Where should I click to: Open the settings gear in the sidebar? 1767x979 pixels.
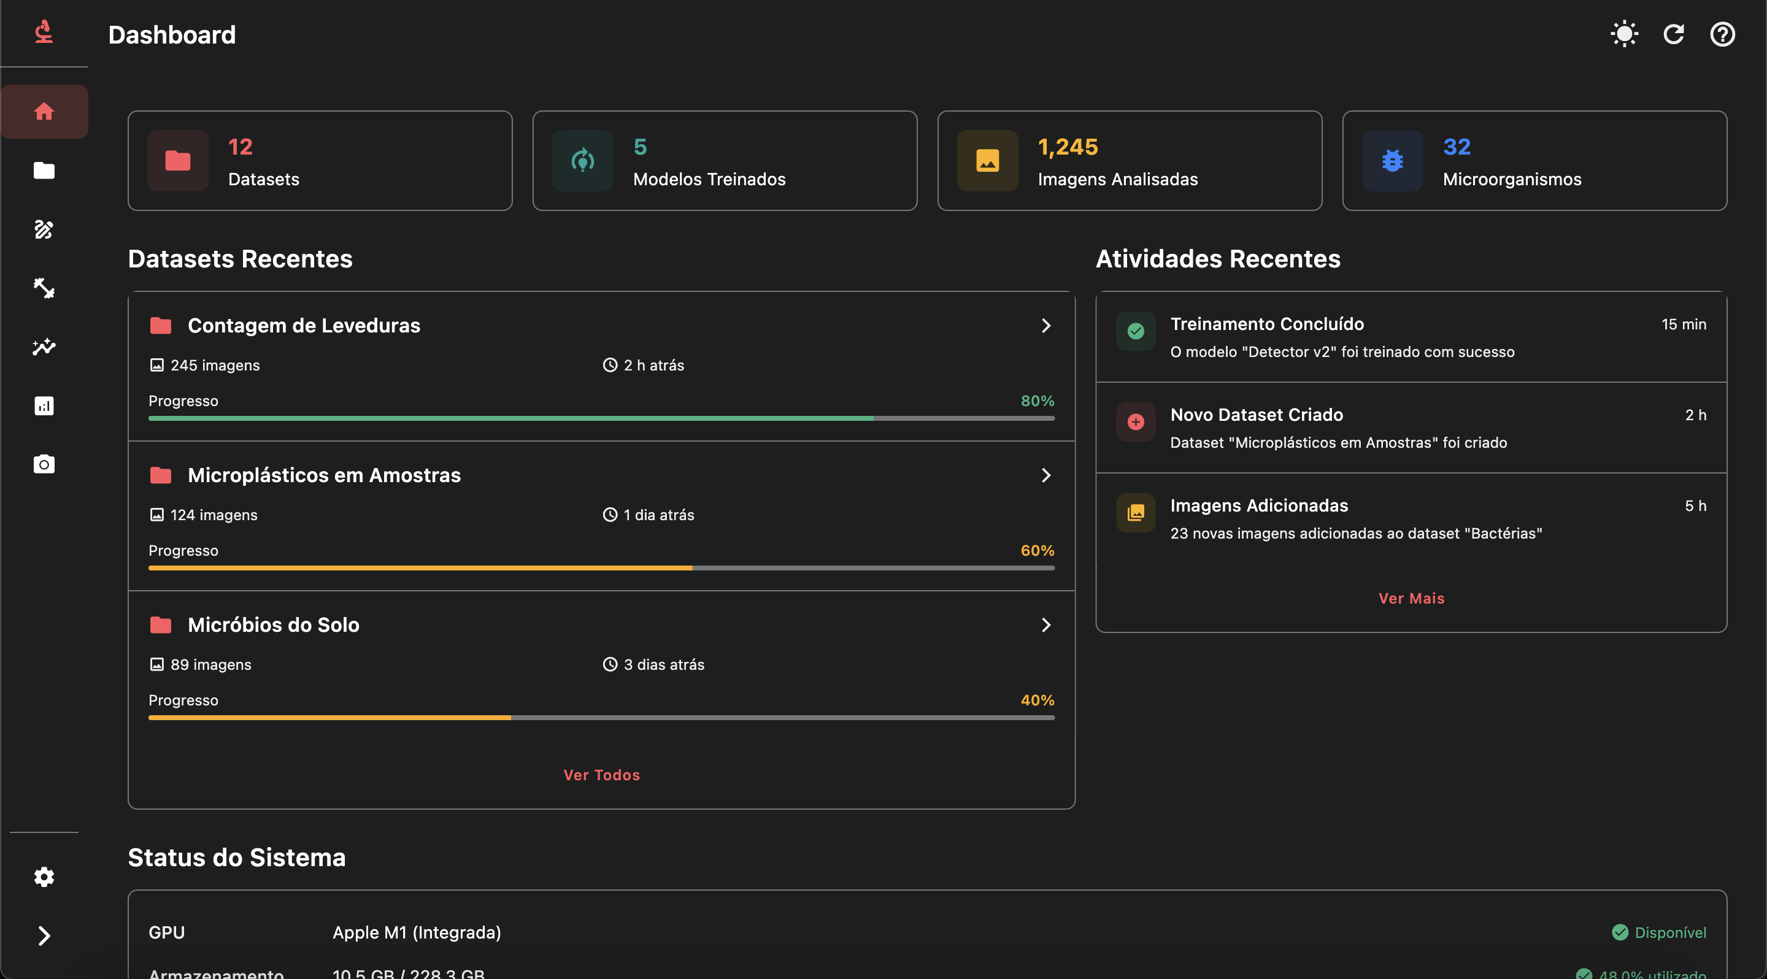pyautogui.click(x=44, y=877)
